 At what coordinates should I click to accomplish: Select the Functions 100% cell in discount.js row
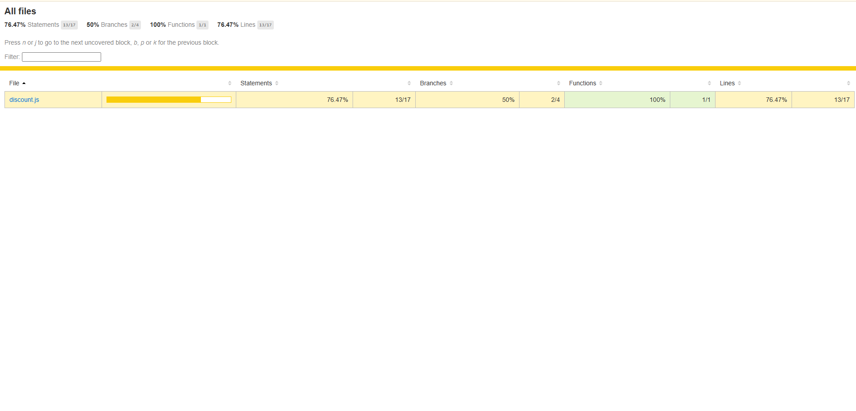pos(618,100)
